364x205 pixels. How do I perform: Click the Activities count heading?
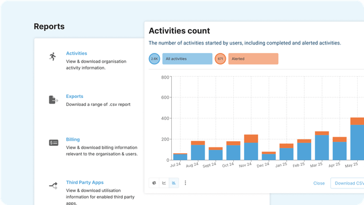tap(179, 31)
